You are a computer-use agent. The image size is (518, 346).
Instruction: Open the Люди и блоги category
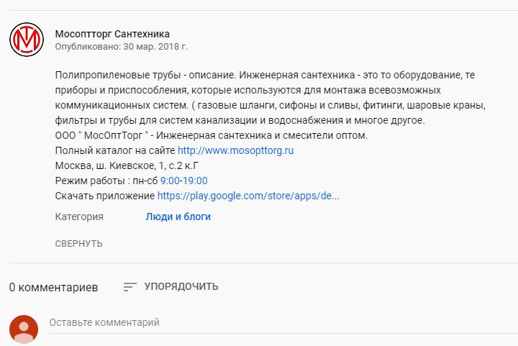tap(178, 217)
